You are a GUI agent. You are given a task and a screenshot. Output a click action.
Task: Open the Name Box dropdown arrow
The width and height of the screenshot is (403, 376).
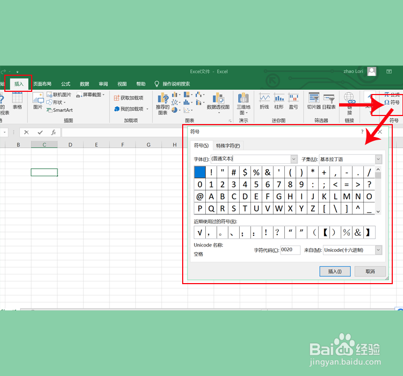(x=5, y=132)
